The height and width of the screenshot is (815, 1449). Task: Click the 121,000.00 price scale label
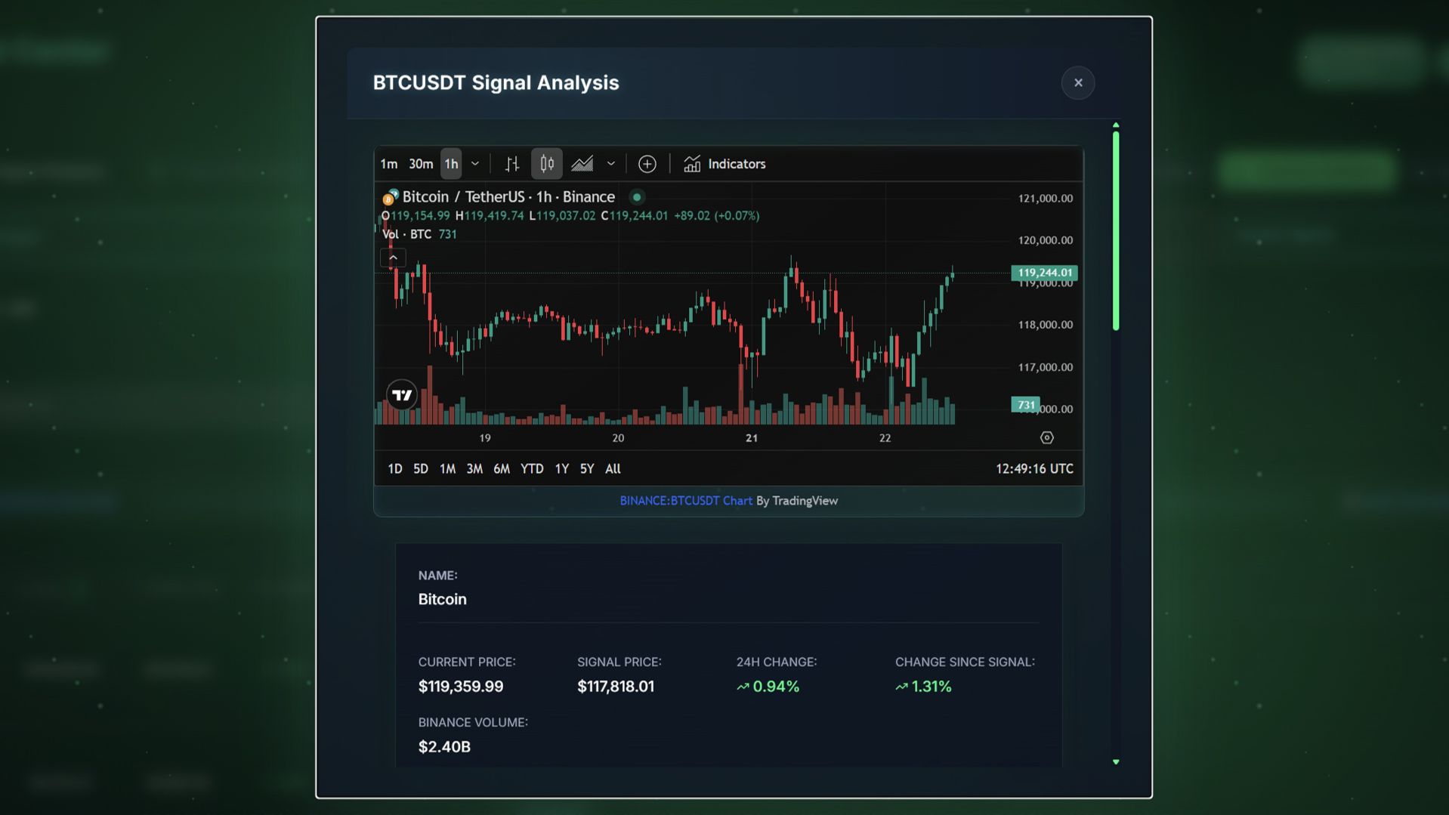click(1045, 199)
